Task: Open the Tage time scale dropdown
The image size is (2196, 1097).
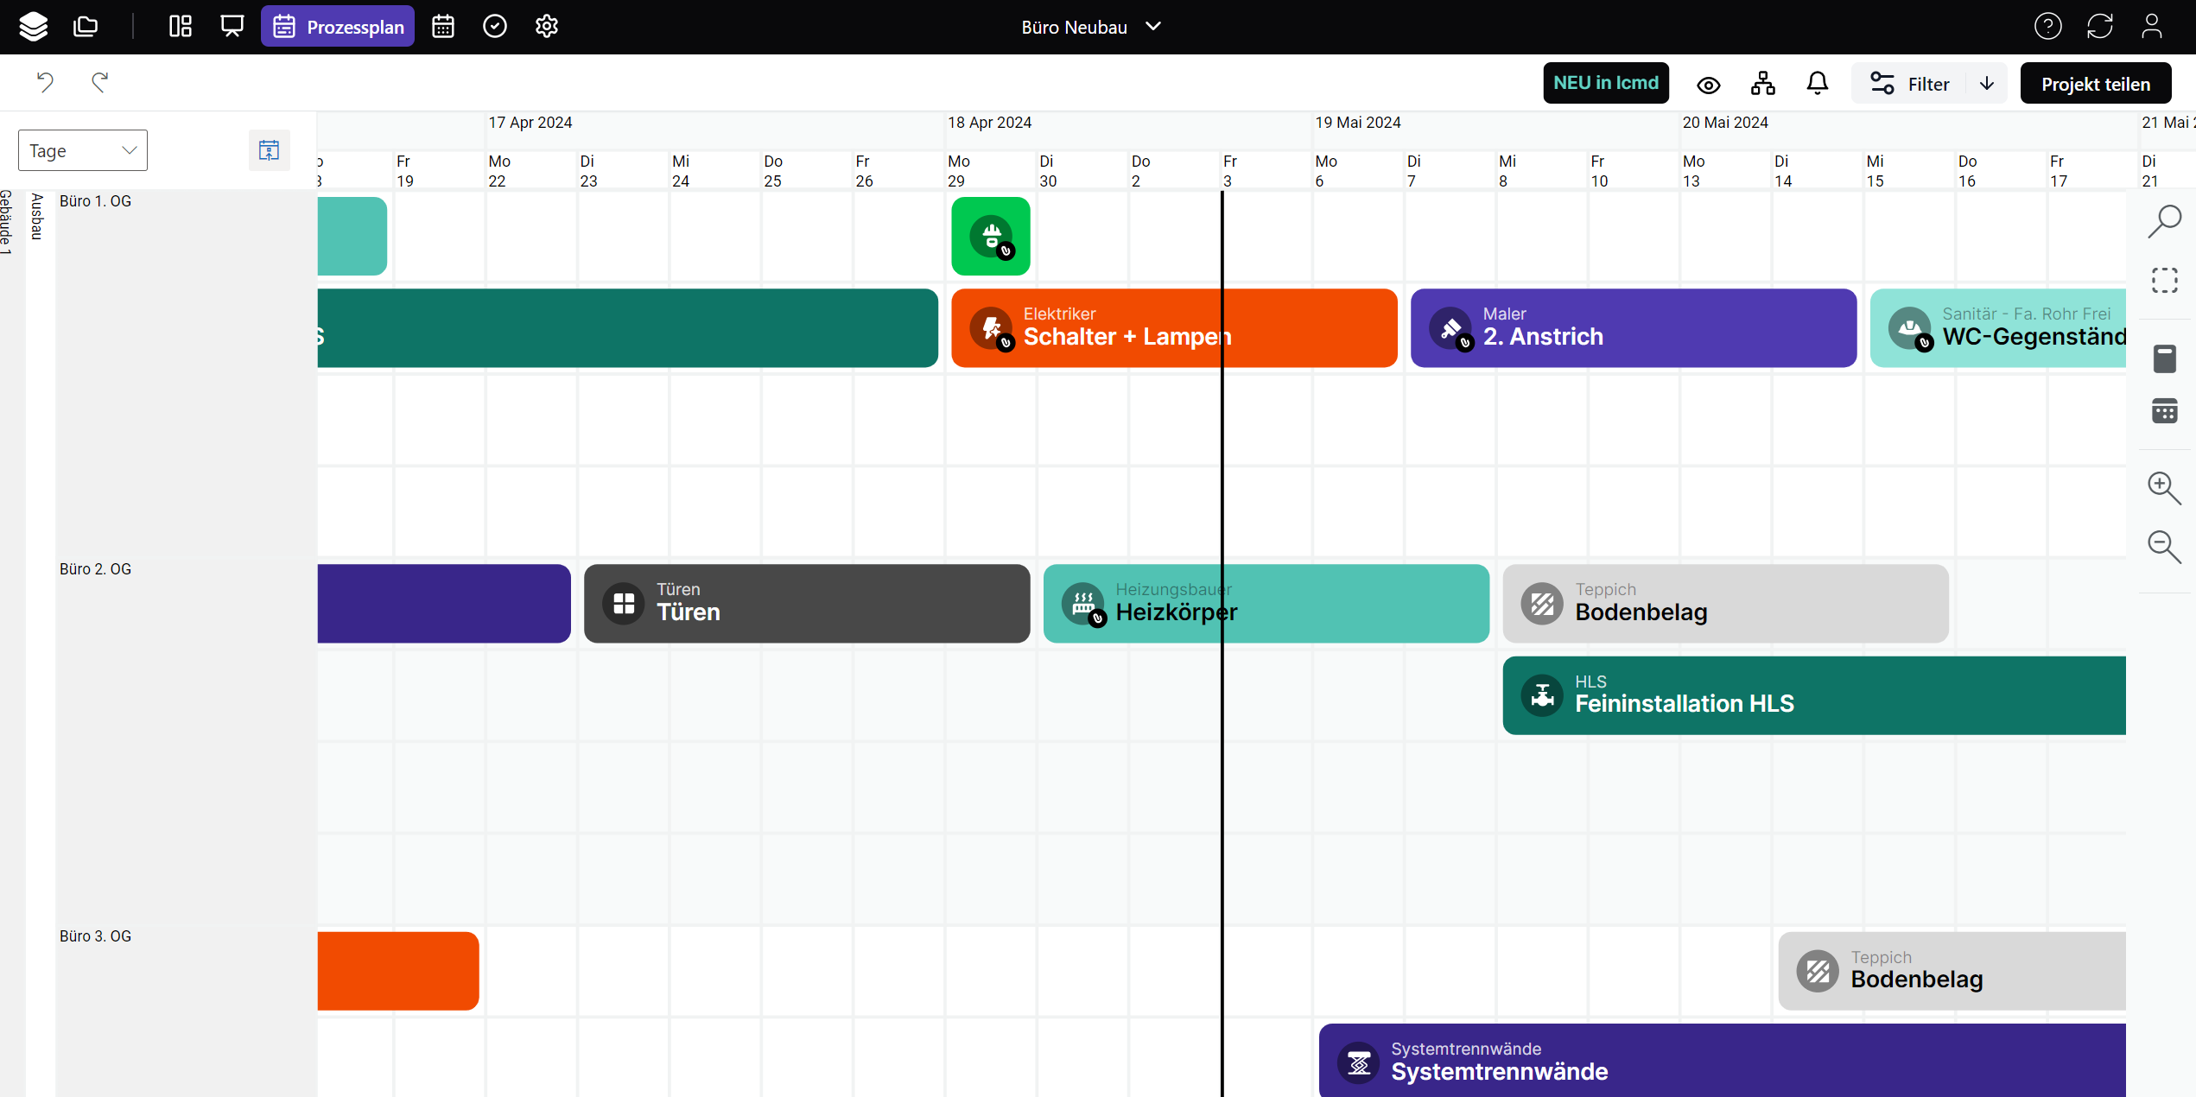Action: point(83,150)
